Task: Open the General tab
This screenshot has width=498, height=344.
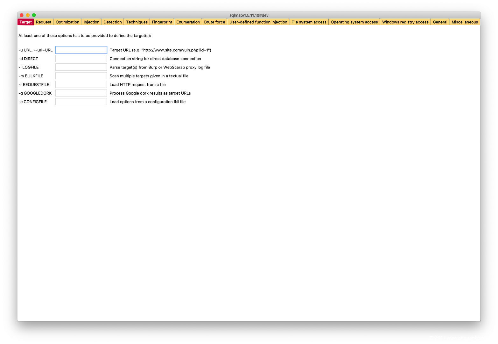Action: pyautogui.click(x=440, y=22)
